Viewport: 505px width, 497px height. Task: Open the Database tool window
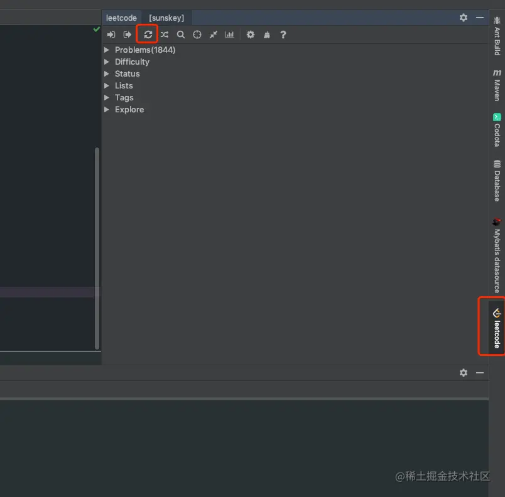pyautogui.click(x=497, y=181)
